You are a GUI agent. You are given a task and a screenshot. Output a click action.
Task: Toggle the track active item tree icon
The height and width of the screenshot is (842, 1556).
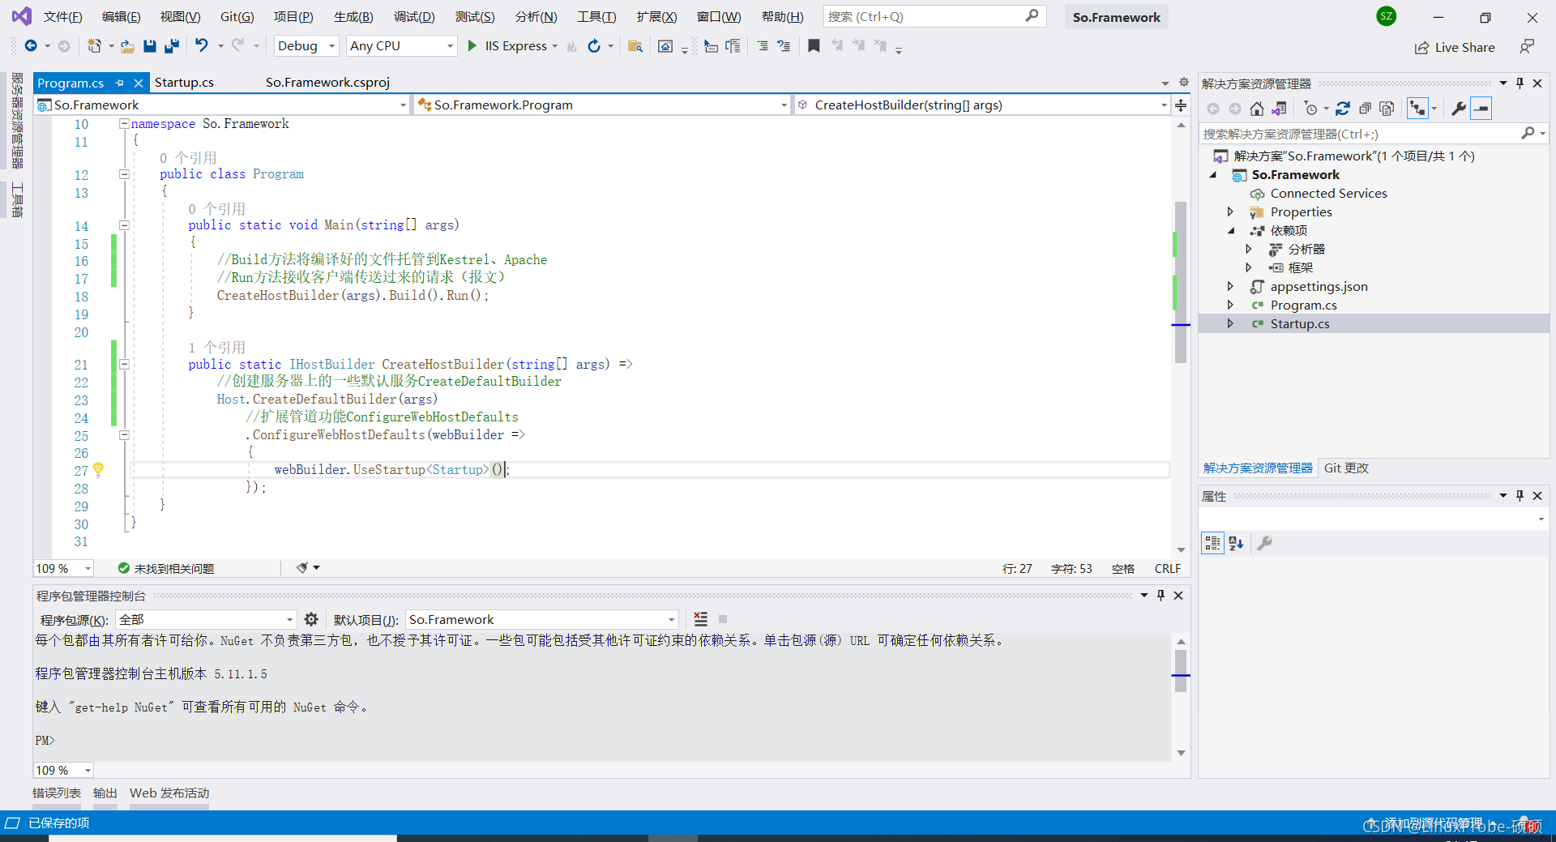[1417, 109]
